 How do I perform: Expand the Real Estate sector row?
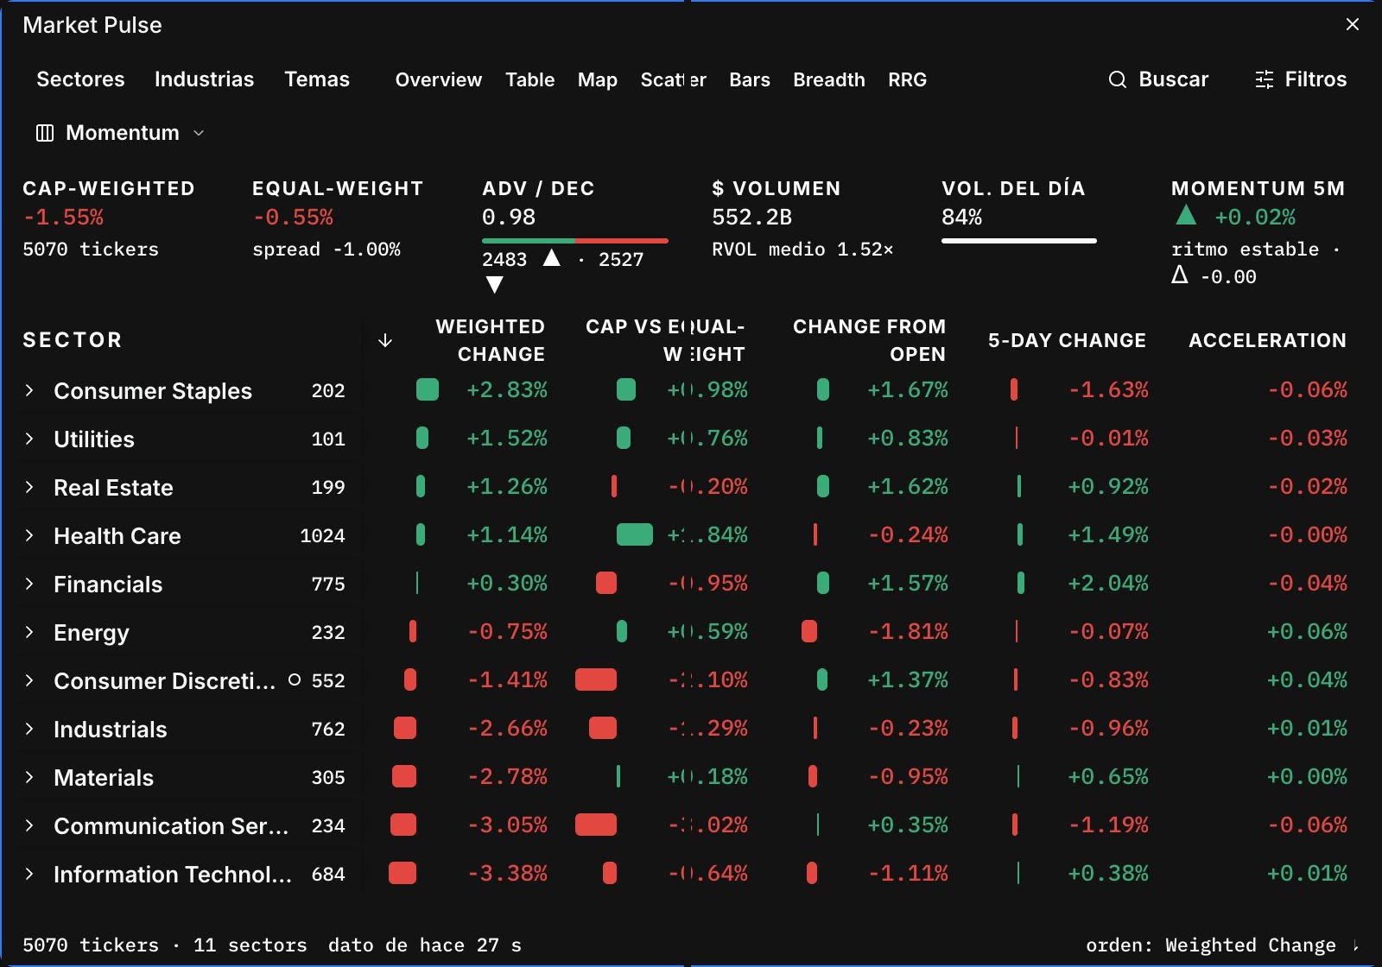(x=29, y=487)
